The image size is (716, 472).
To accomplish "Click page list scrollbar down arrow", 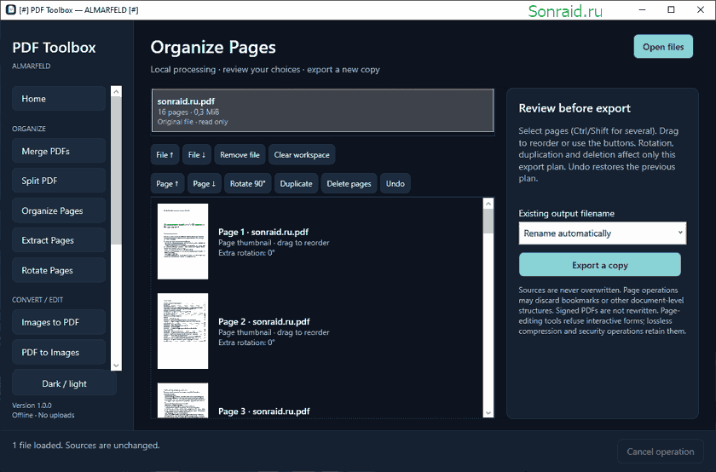I will click(488, 412).
